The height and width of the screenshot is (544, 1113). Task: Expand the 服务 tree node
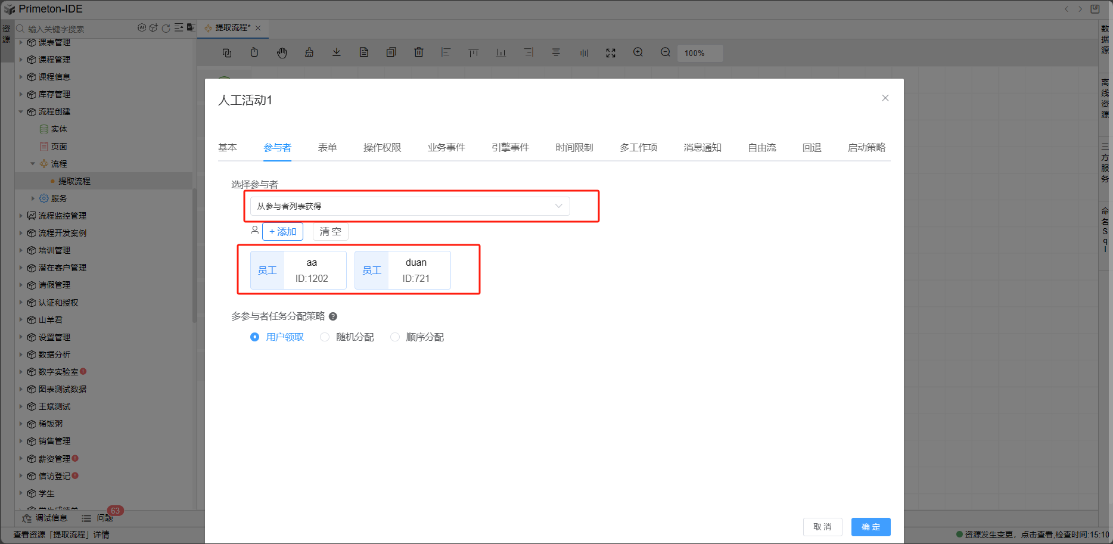click(x=33, y=198)
